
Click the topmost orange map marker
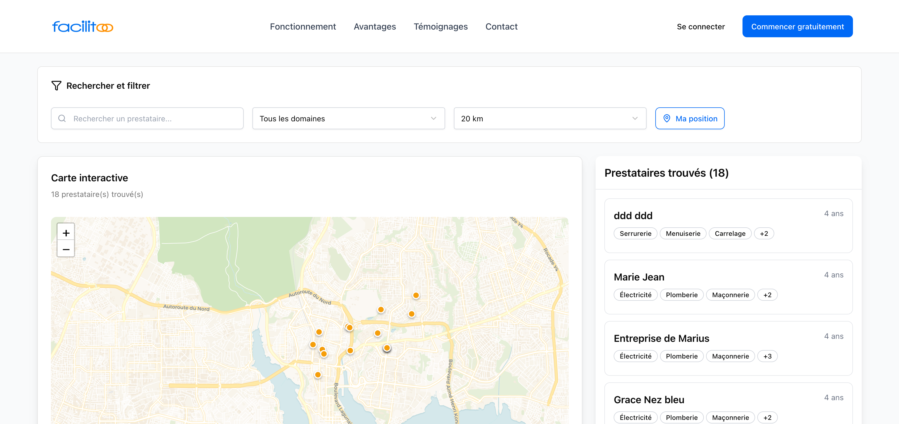416,295
